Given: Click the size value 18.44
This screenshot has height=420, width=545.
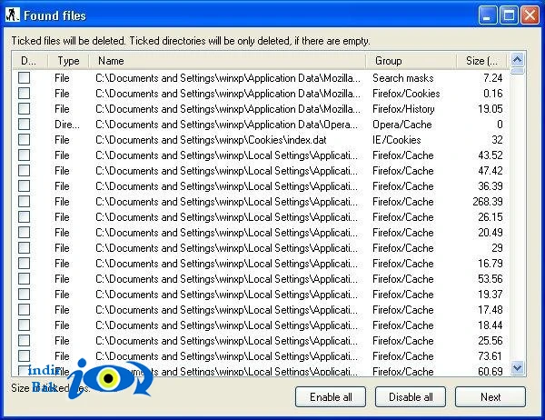Looking at the screenshot, I should pos(490,325).
